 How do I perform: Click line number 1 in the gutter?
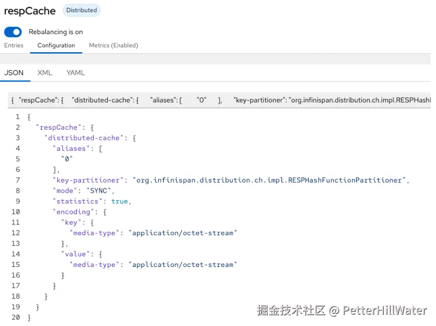pos(18,117)
